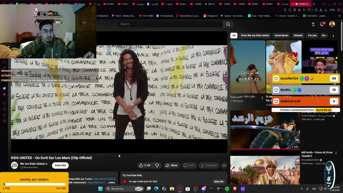Click the YouTube search magnifier button

(x=228, y=24)
